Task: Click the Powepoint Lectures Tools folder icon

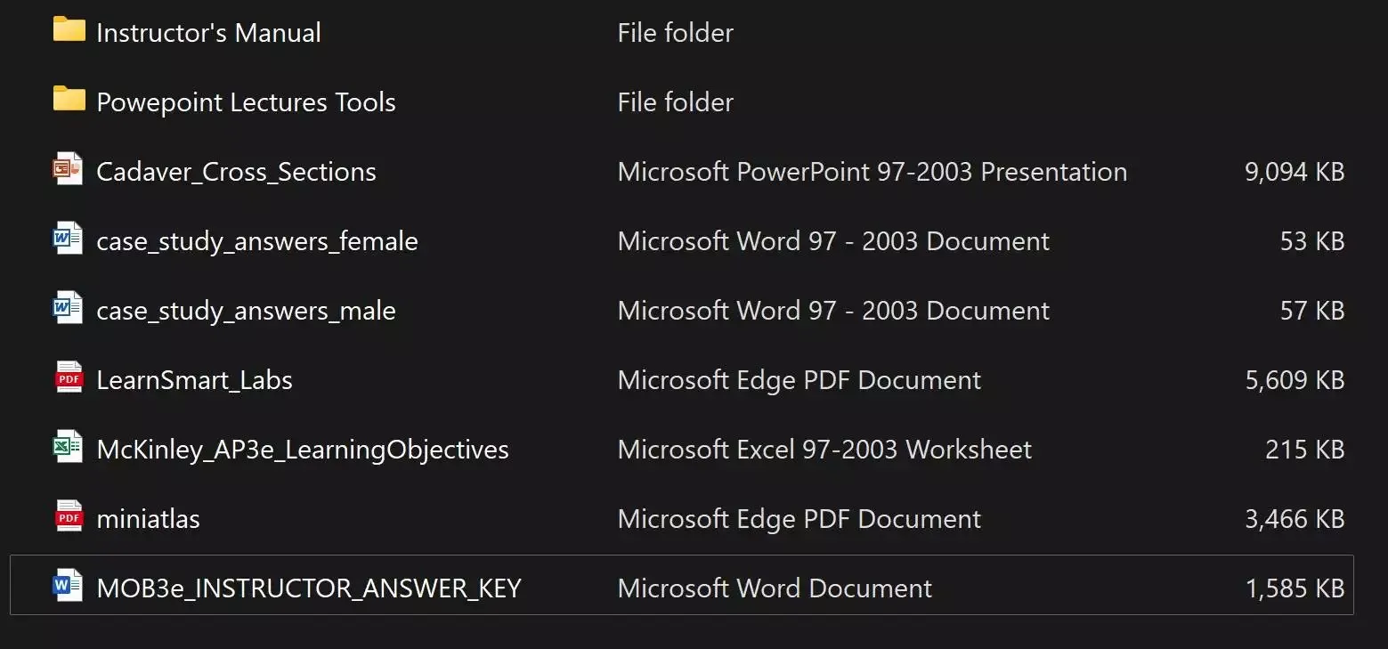Action: coord(69,101)
